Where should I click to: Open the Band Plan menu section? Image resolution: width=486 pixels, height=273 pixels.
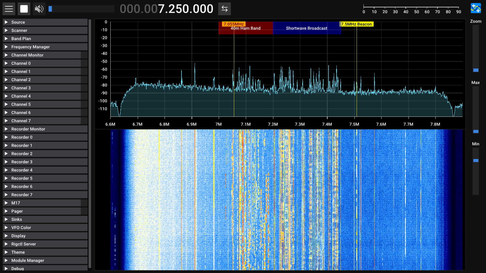tap(21, 39)
